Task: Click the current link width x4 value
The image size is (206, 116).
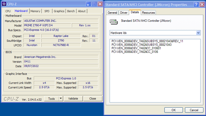Action: (x=44, y=83)
